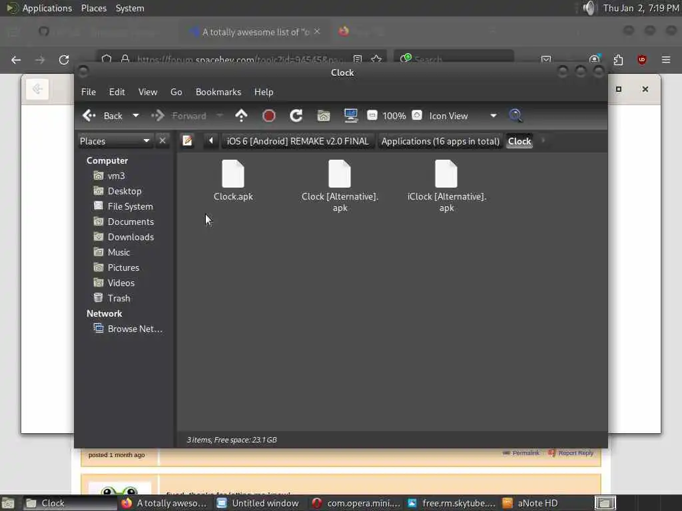Select the Clock breadcrumb button
The width and height of the screenshot is (682, 511).
coord(519,141)
